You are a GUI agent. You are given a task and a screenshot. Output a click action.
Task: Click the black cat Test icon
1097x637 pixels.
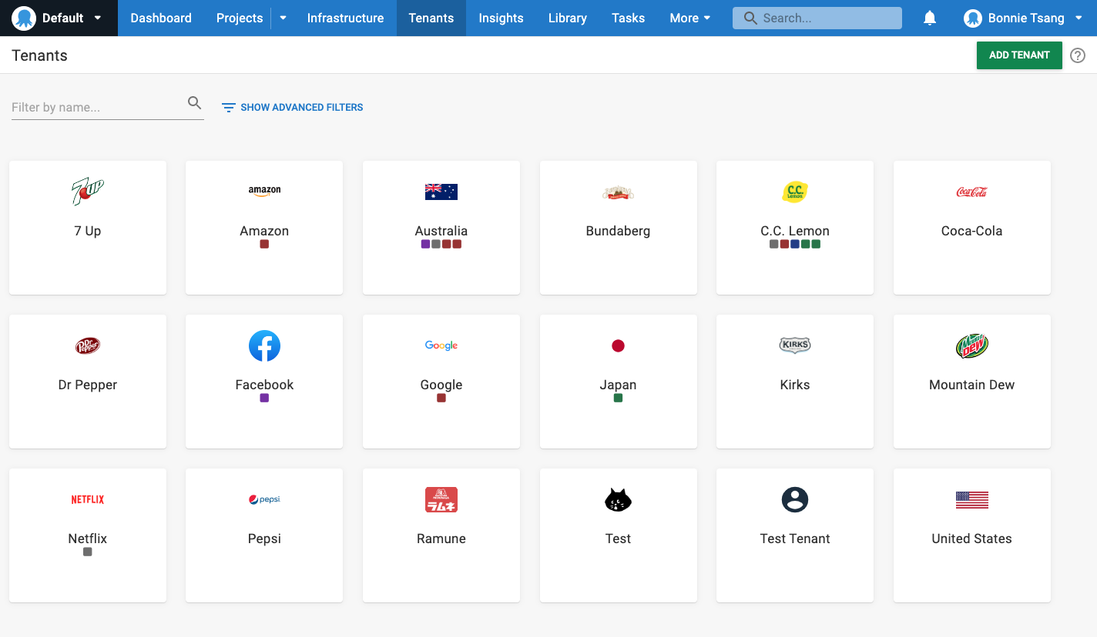click(x=618, y=499)
